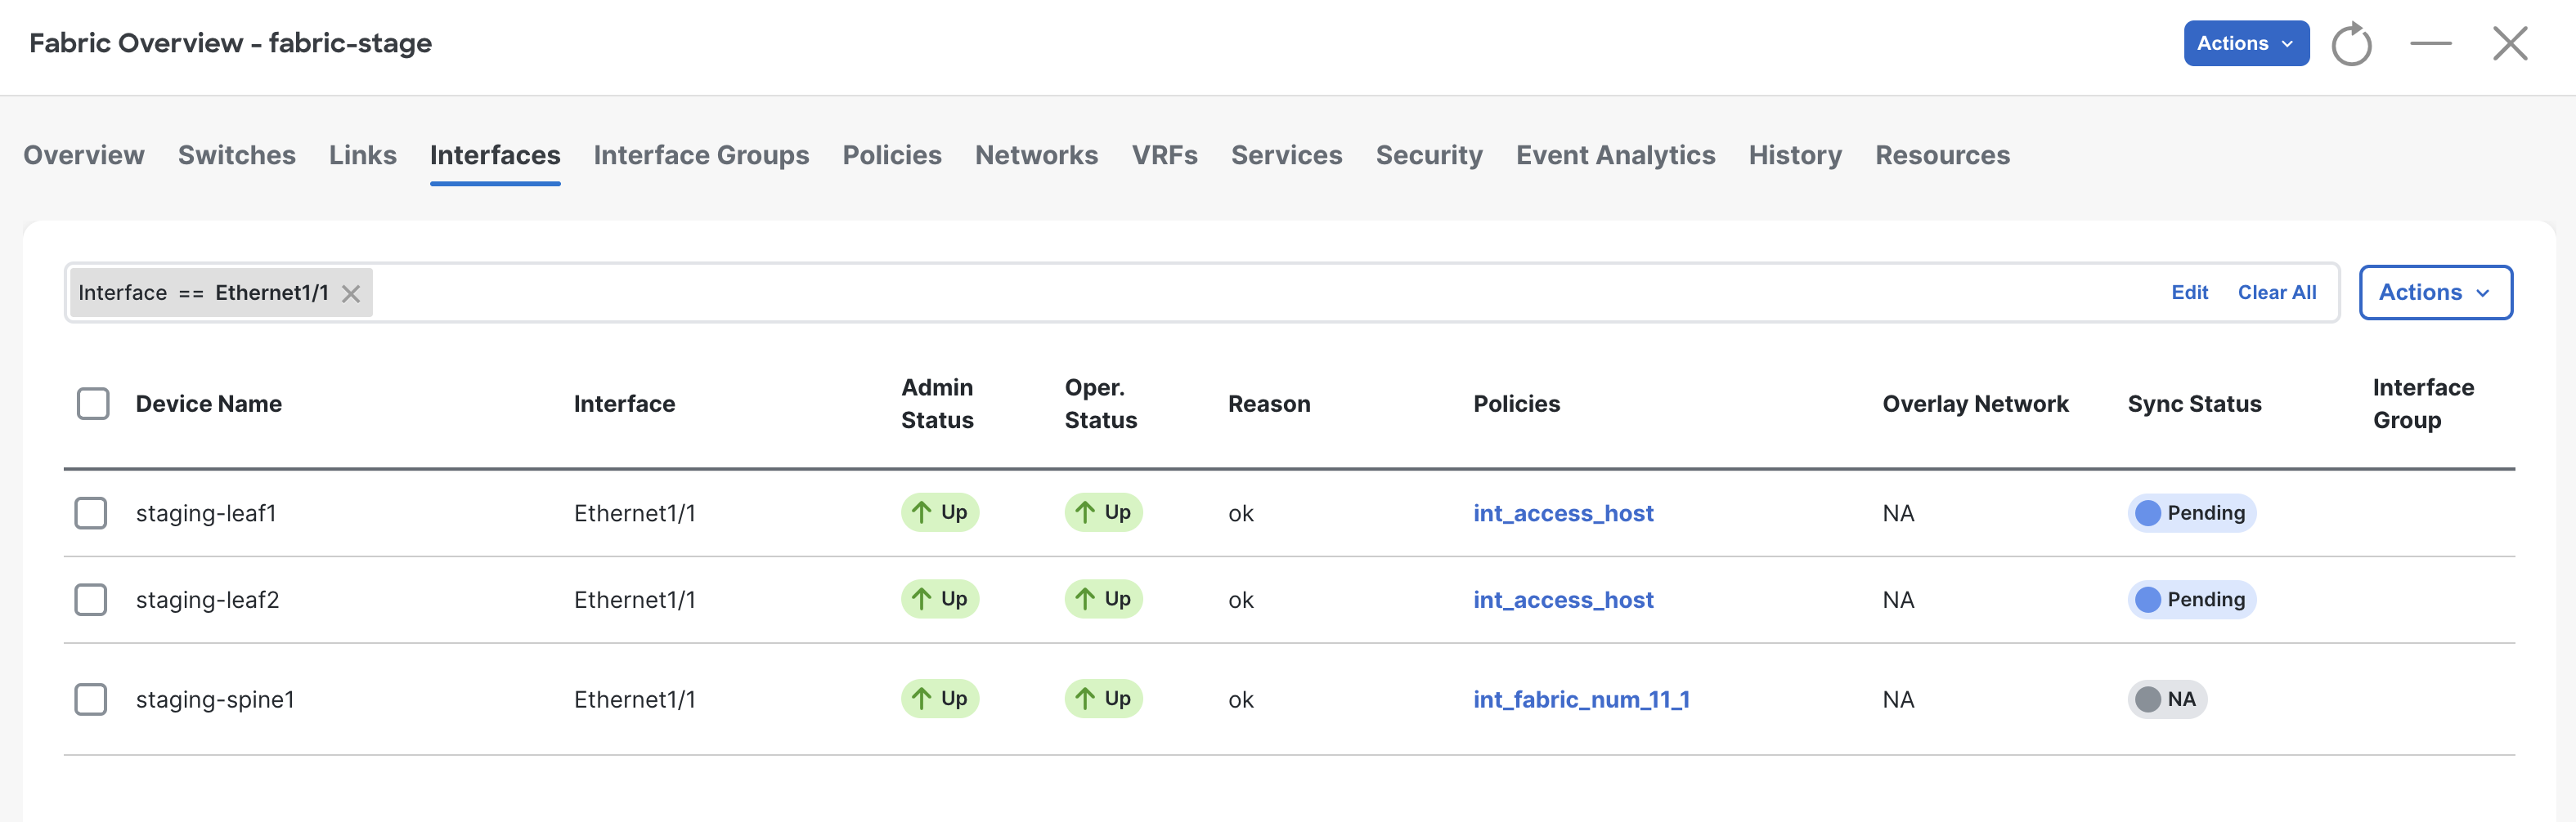Remove the Interface == Ethernet1/1 filter chip

[351, 293]
